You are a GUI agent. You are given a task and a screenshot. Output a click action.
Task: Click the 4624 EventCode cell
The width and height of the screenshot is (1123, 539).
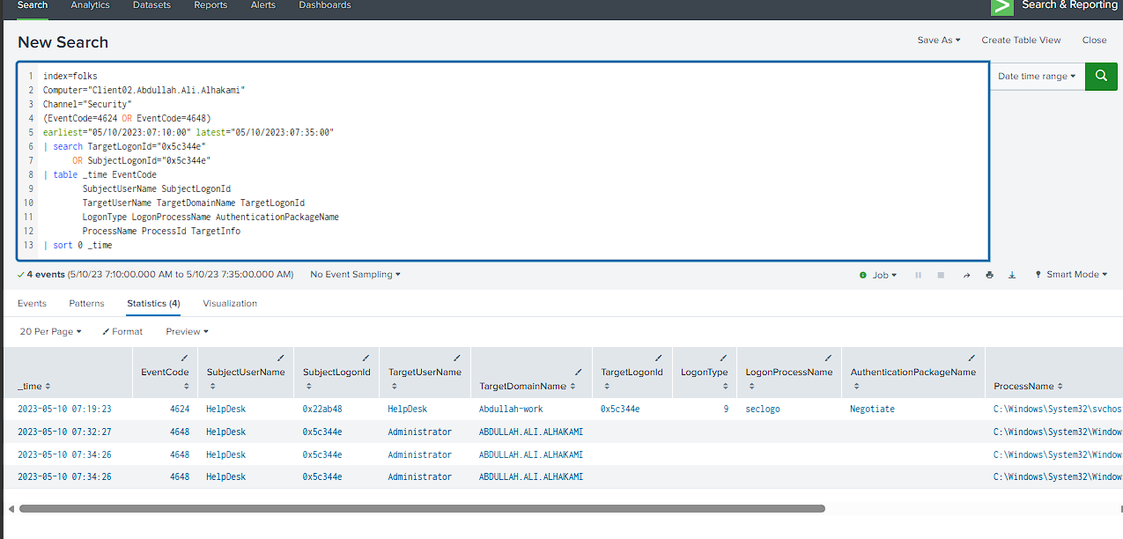(180, 410)
